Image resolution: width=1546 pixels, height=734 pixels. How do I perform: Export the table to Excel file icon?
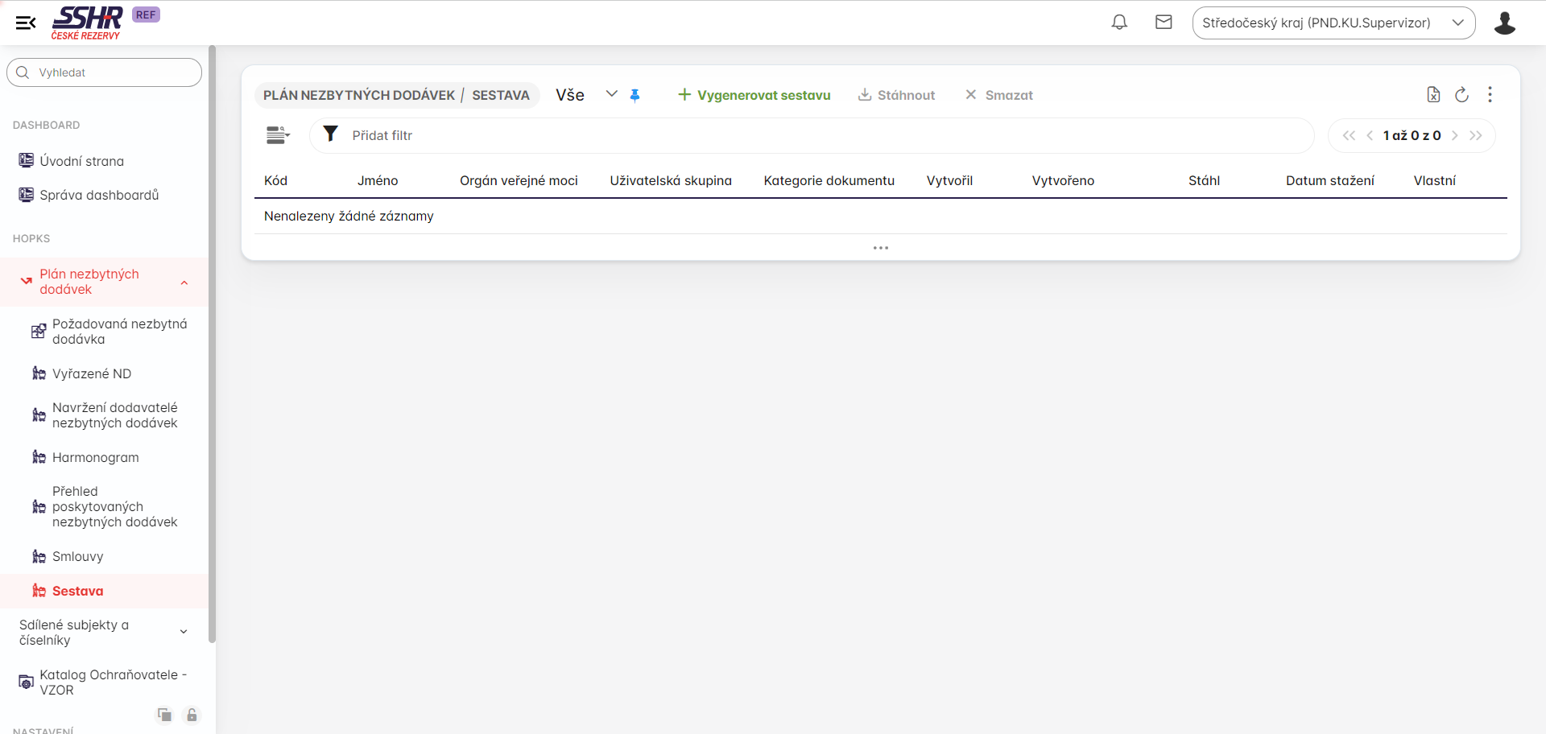1433,95
